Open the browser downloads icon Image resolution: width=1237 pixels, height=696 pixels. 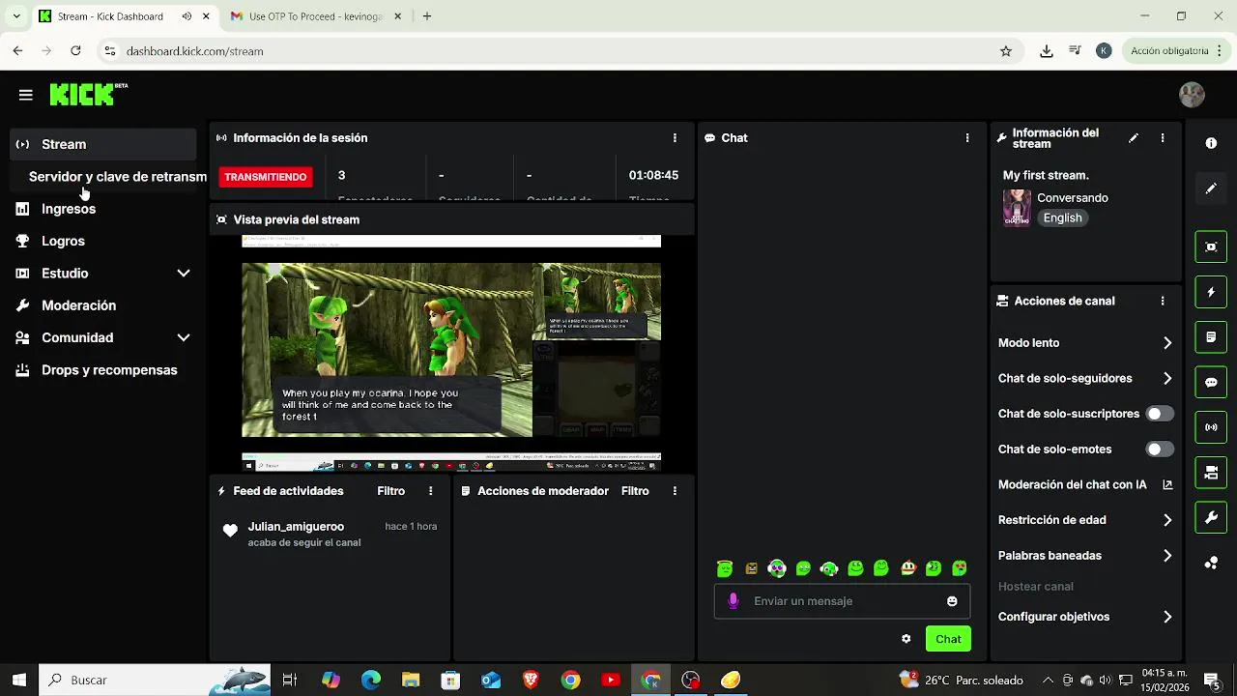point(1047,51)
